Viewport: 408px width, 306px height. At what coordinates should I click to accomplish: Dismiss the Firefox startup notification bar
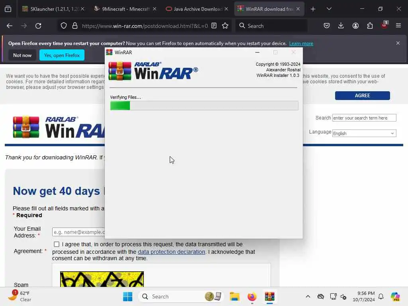(x=398, y=43)
